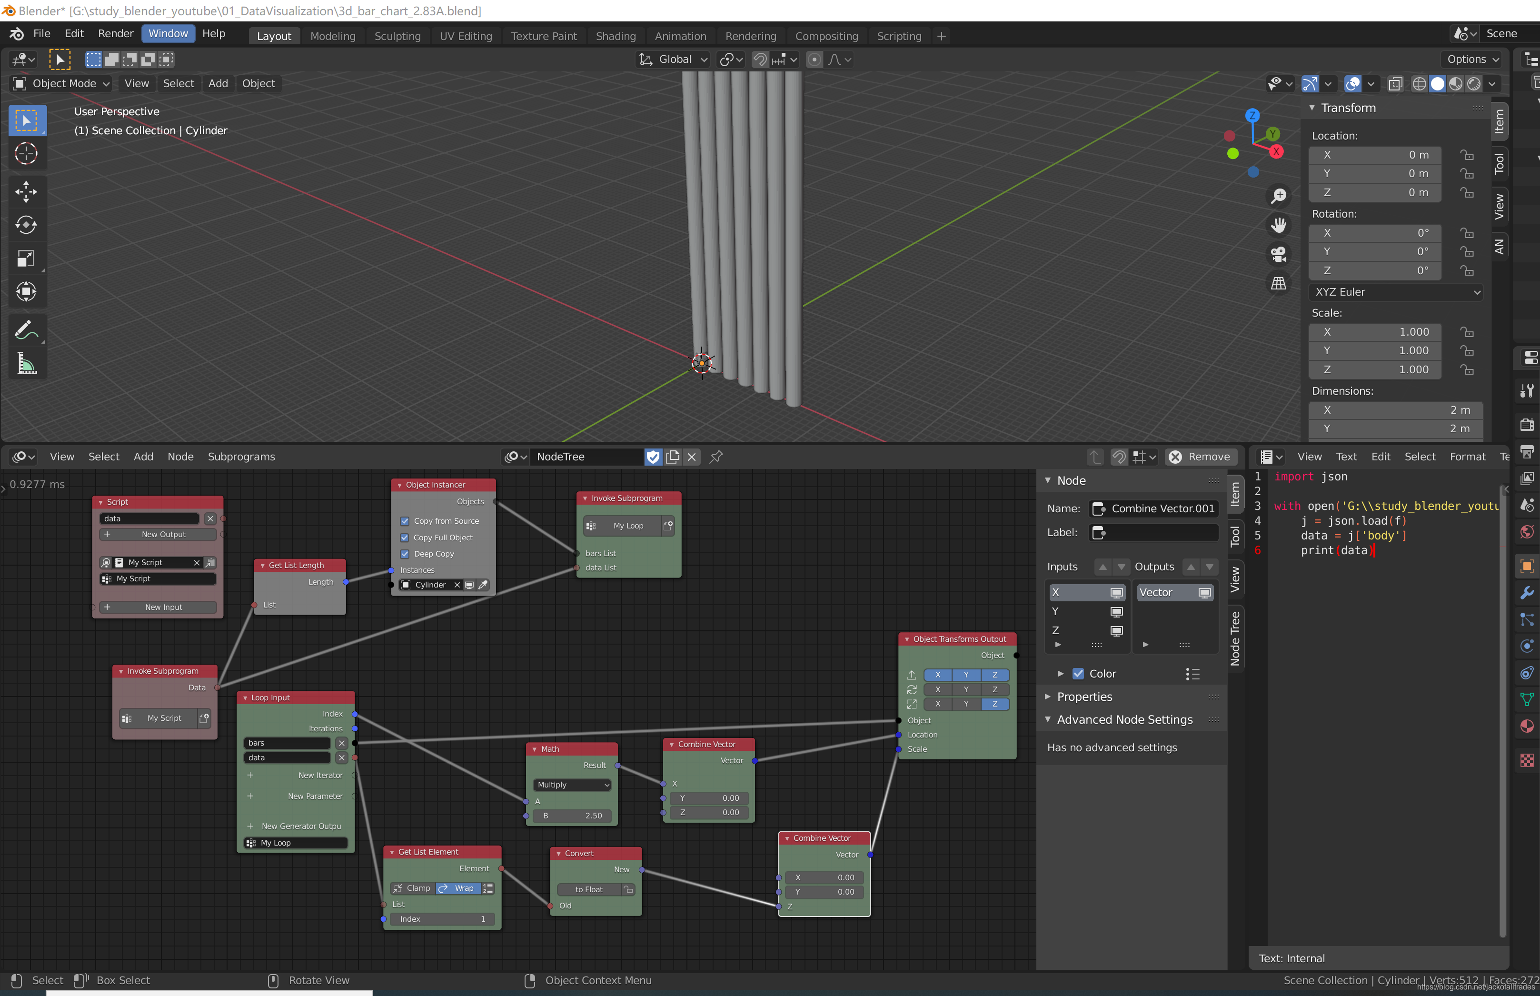Viewport: 1540px width, 996px height.
Task: Toggle perspective/orthographic grid icon
Action: click(x=1278, y=283)
